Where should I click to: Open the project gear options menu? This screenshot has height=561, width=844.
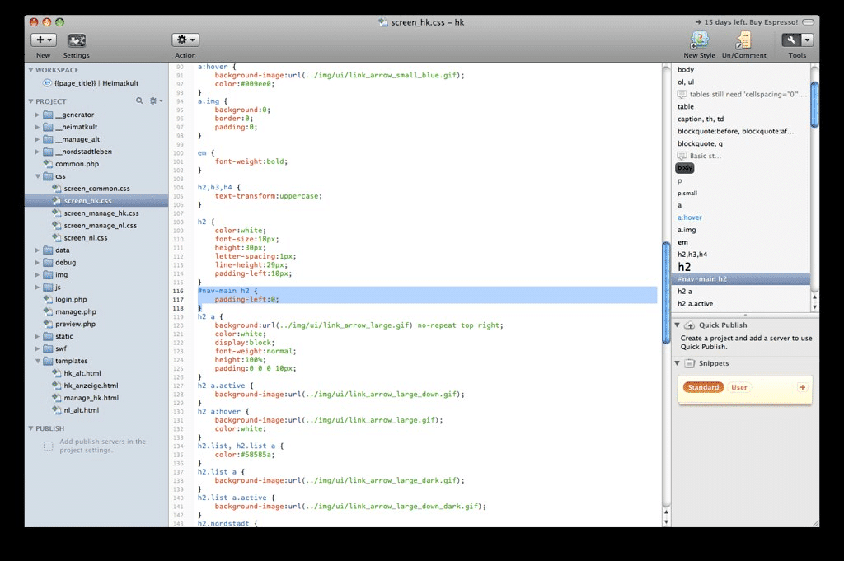pos(155,101)
